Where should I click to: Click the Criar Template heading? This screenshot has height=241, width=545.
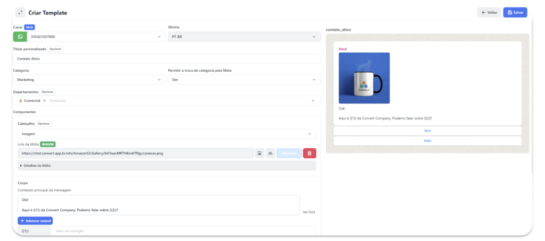(47, 13)
